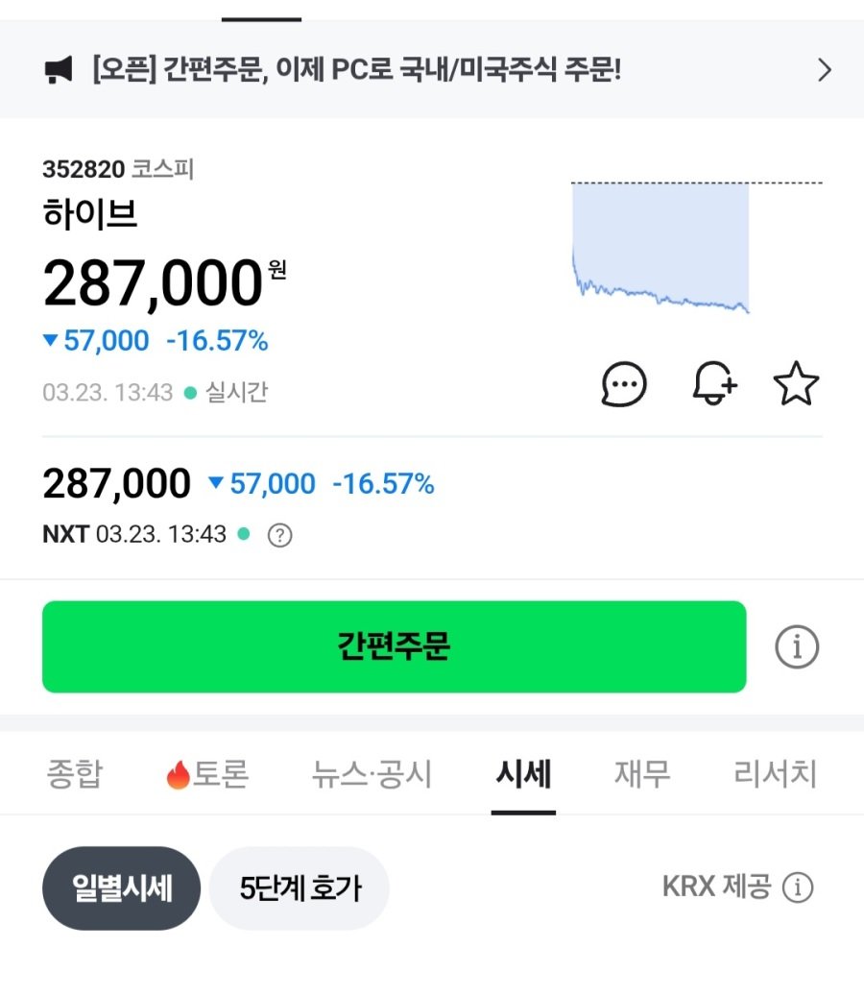
Task: Tap the announcement text about PC 주문
Action: (x=357, y=70)
